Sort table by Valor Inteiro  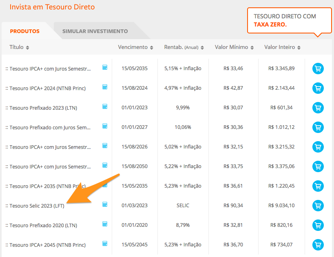coord(282,47)
